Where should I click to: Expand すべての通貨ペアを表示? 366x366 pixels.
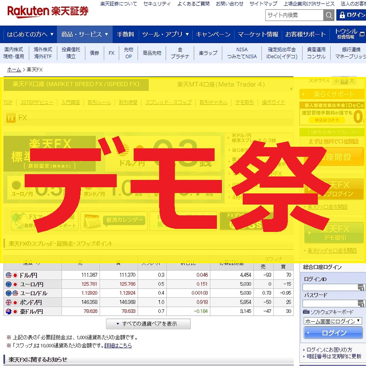coord(148,324)
